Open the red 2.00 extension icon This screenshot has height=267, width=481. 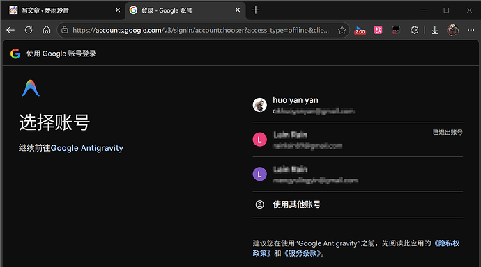(360, 31)
